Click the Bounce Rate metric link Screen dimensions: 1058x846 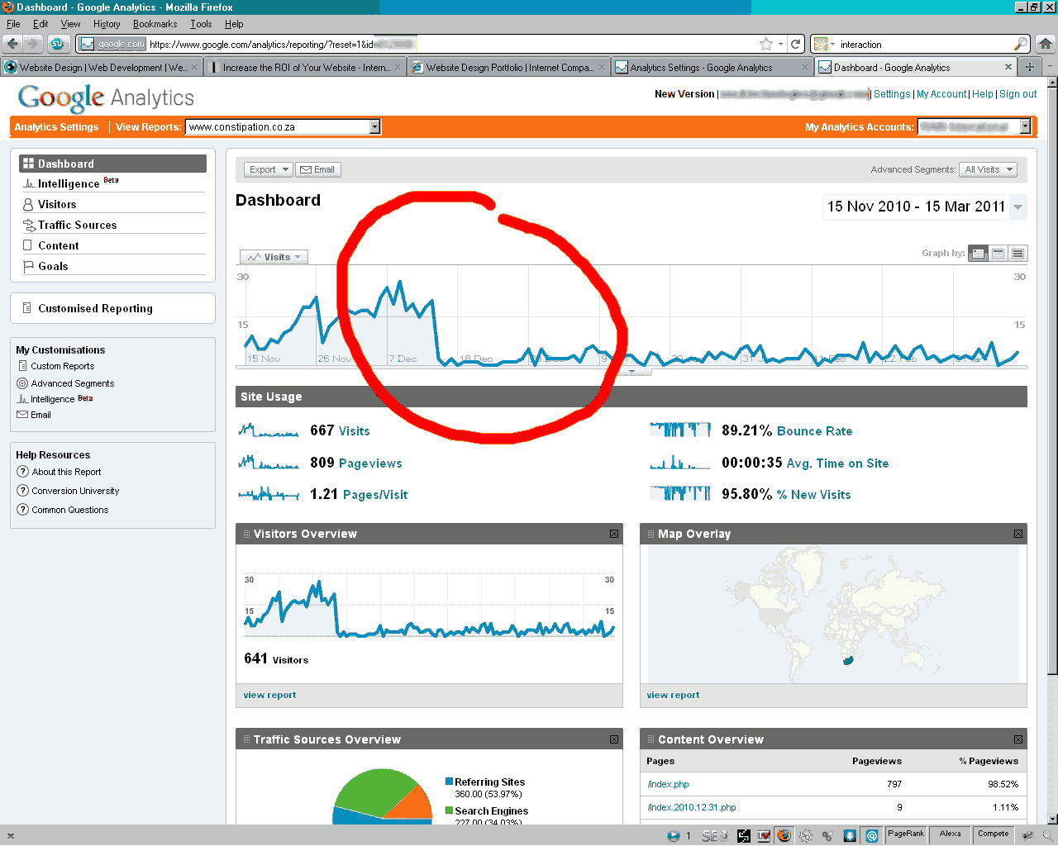pyautogui.click(x=814, y=430)
